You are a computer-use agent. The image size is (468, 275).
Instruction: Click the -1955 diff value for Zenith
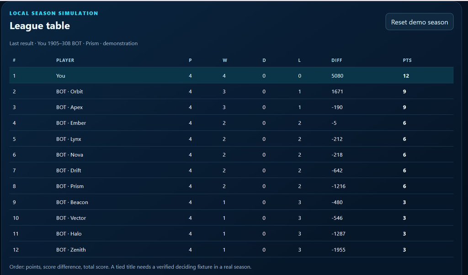click(339, 250)
